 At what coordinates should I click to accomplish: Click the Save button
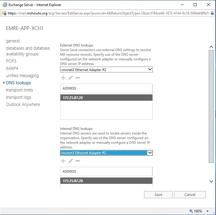point(158,195)
